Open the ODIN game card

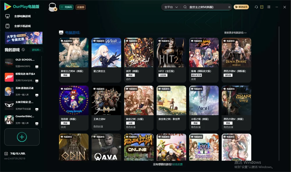74,147
